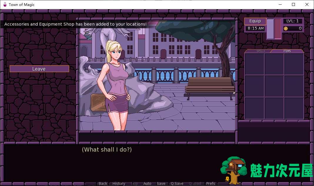The height and width of the screenshot is (186, 314).
Task: Open the Equip menu
Action: click(255, 21)
